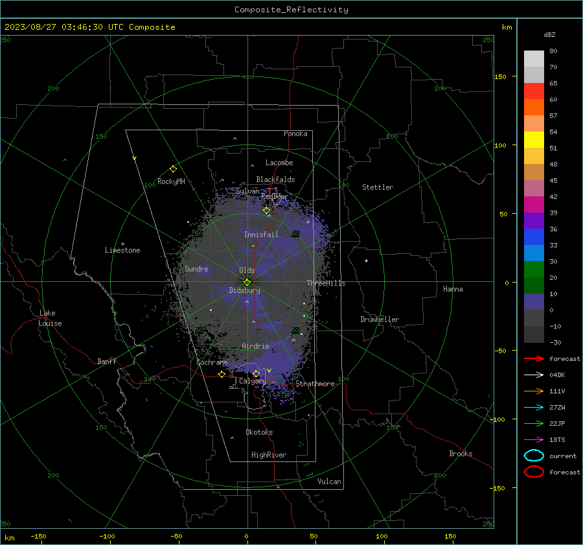Click white plus marker west of Hanna

coord(366,261)
